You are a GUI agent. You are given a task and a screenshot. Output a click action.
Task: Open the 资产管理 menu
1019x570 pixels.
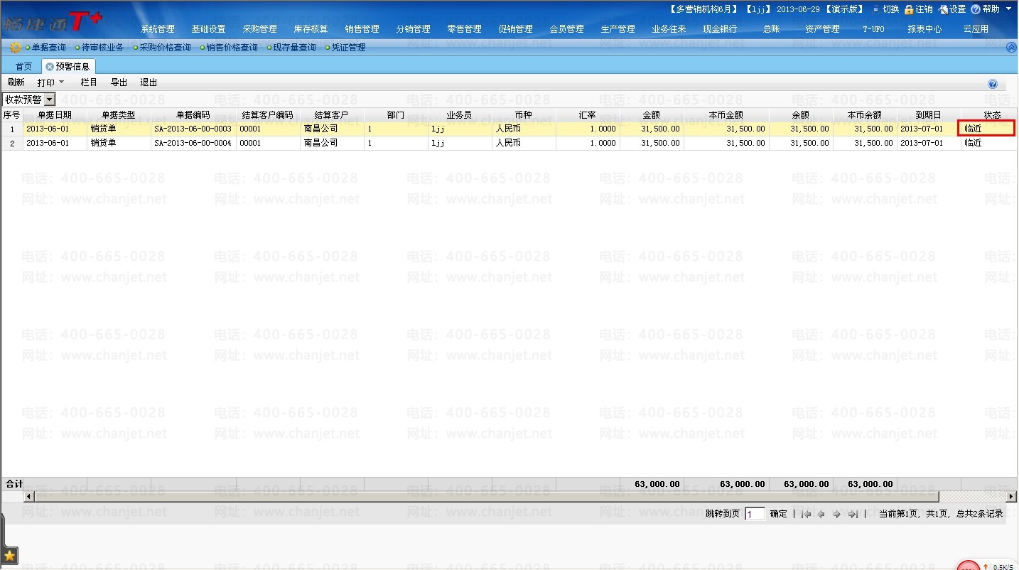click(x=822, y=29)
